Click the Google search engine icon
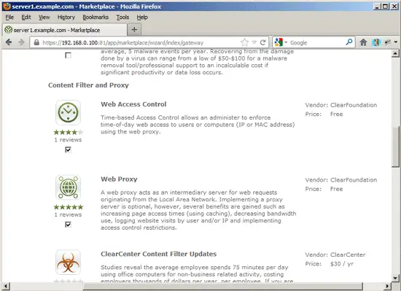This screenshot has height=291, width=401. 279,42
